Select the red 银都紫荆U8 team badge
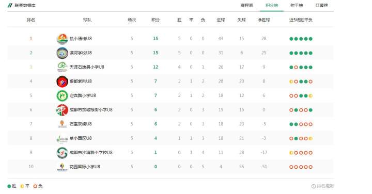 pyautogui.click(x=62, y=81)
